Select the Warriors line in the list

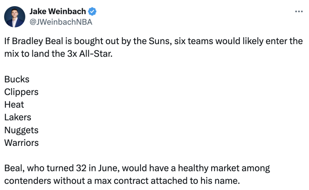(x=22, y=143)
